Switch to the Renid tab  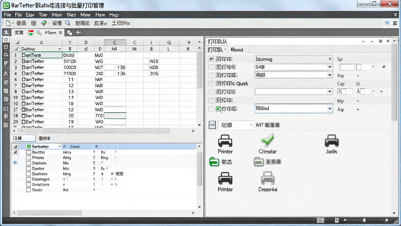point(237,50)
